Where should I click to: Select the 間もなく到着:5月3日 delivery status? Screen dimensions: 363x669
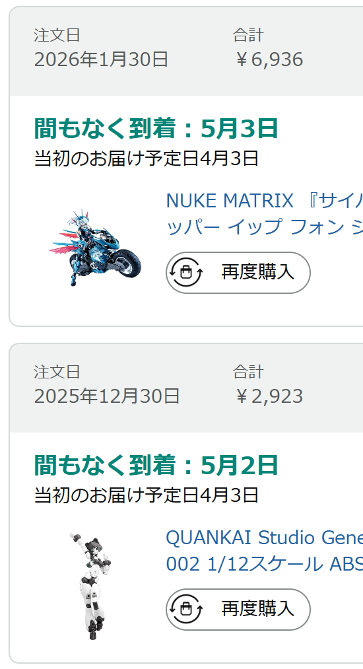156,128
